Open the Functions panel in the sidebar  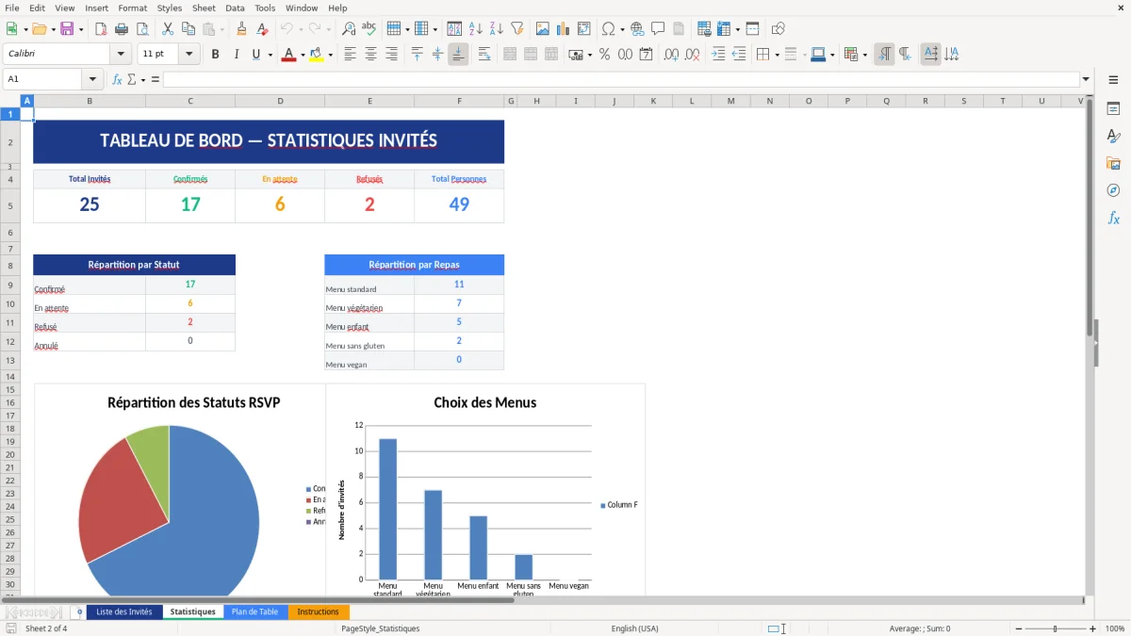click(x=1114, y=218)
